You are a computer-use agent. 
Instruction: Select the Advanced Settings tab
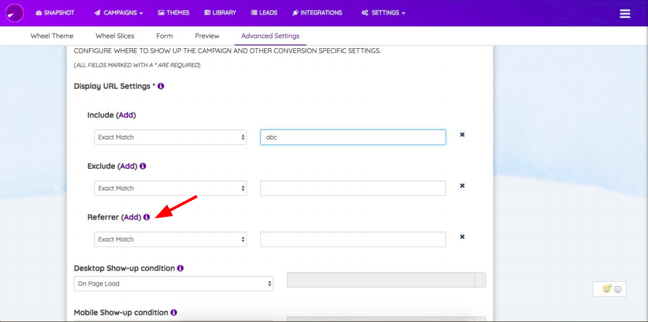coord(270,36)
